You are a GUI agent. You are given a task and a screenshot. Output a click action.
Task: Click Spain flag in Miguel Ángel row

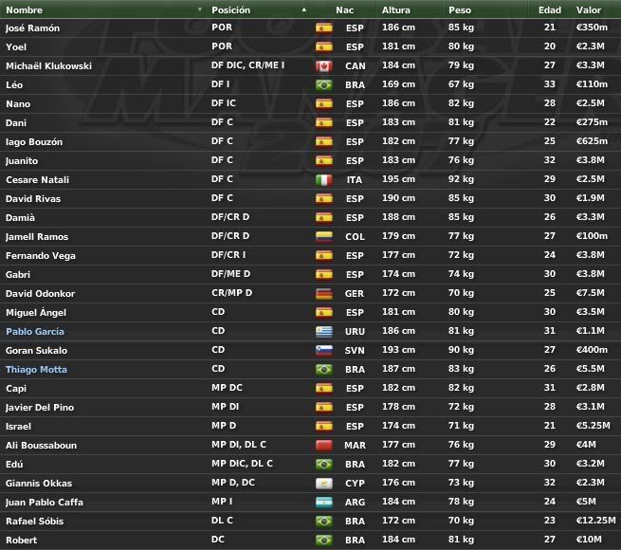[324, 313]
